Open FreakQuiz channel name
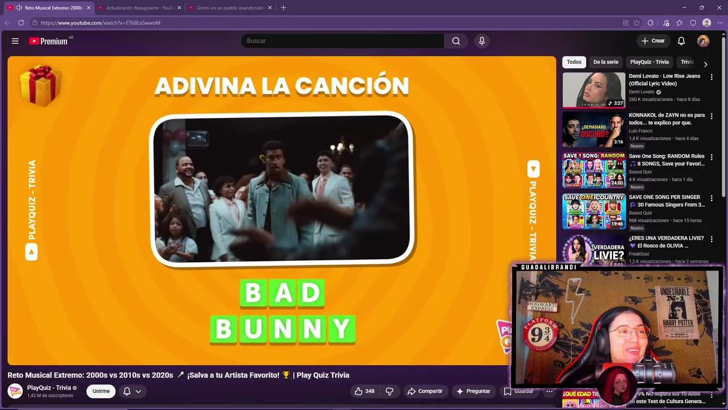The image size is (728, 410). pos(639,254)
